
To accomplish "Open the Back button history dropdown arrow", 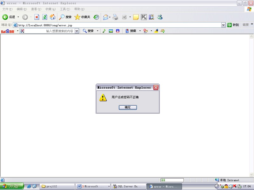I will 18,17.
